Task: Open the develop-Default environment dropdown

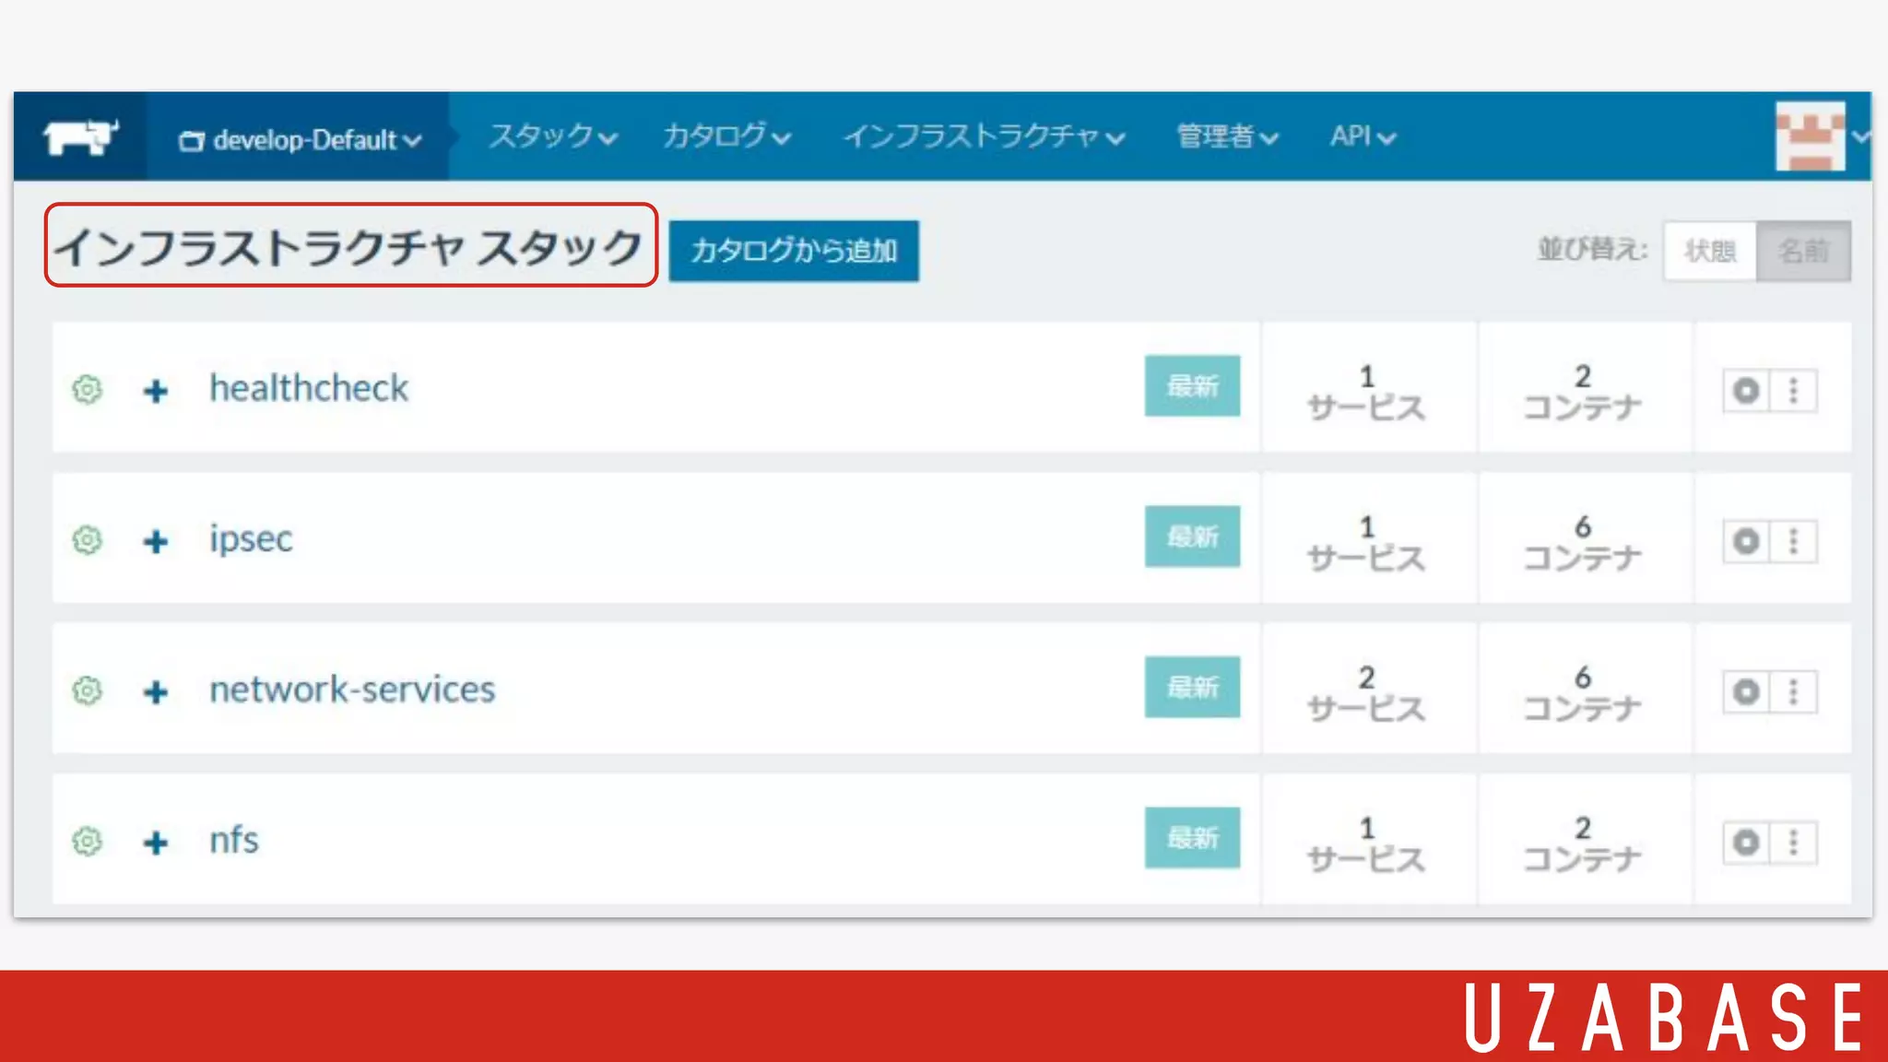Action: pyautogui.click(x=300, y=140)
